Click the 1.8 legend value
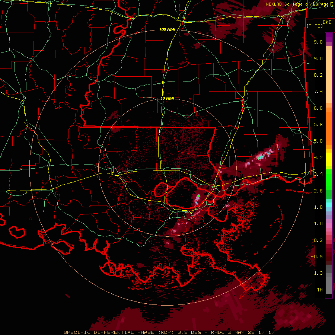Image resolution: width=335 pixels, height=335 pixels. pos(318,207)
